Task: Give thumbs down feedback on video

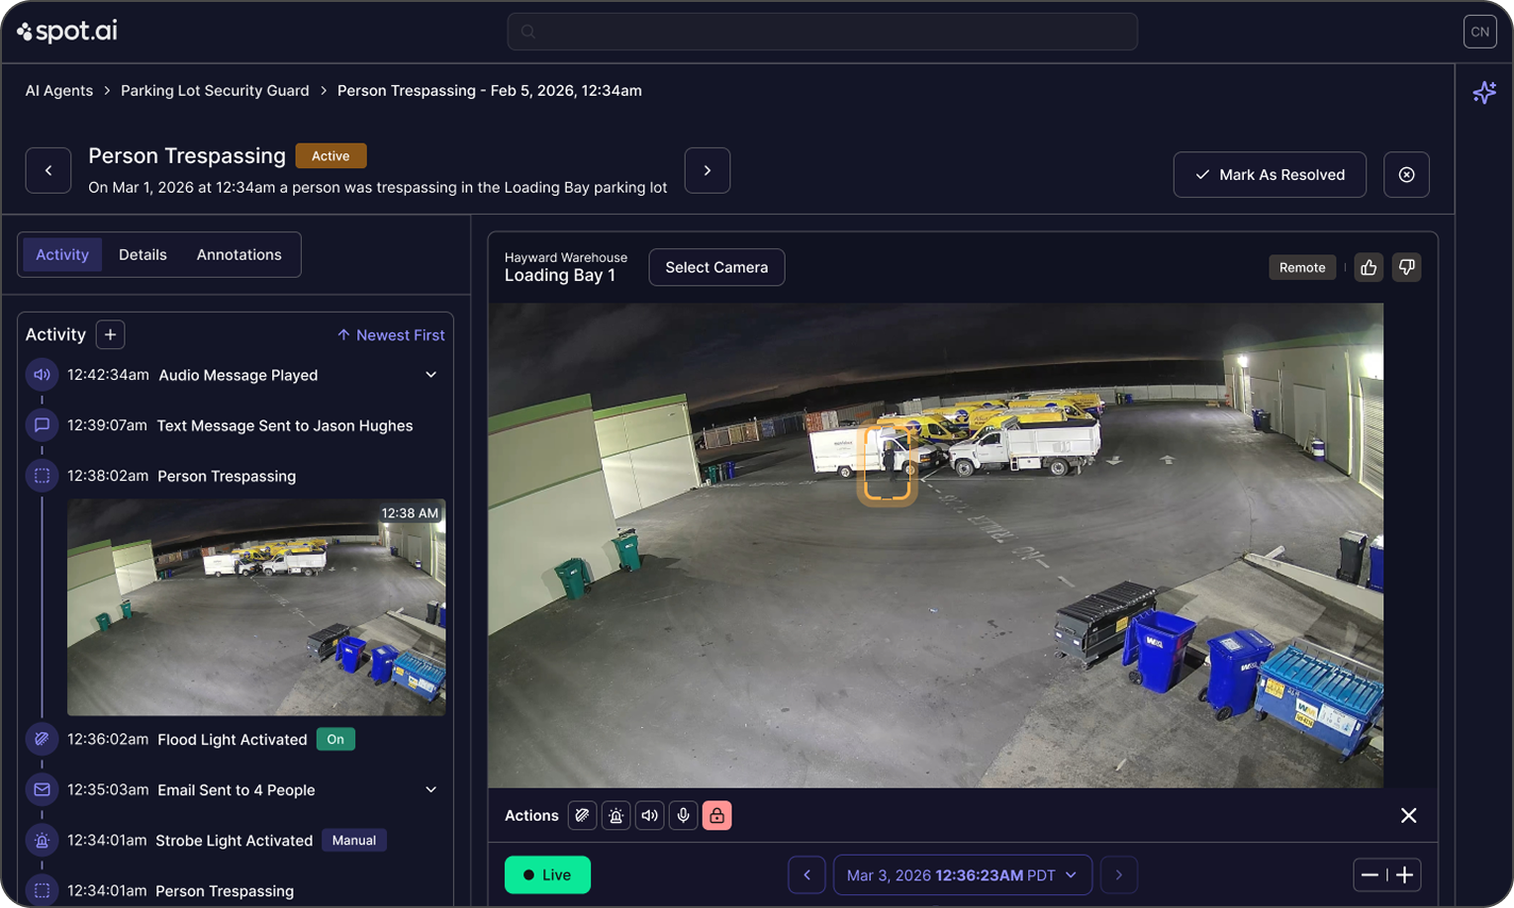Action: [x=1406, y=267]
